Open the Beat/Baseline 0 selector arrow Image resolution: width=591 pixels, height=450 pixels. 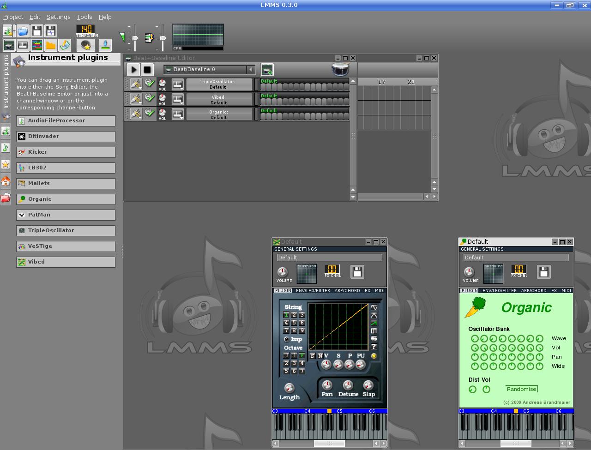[x=251, y=69]
